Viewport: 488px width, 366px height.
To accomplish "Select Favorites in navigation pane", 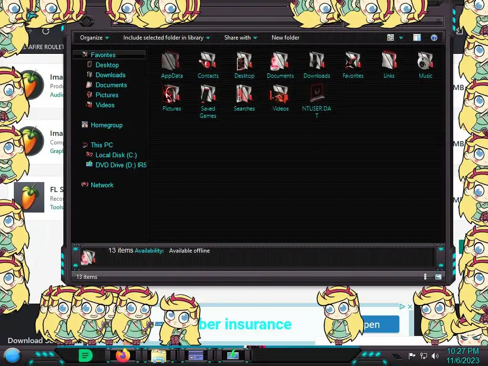I will (109, 55).
